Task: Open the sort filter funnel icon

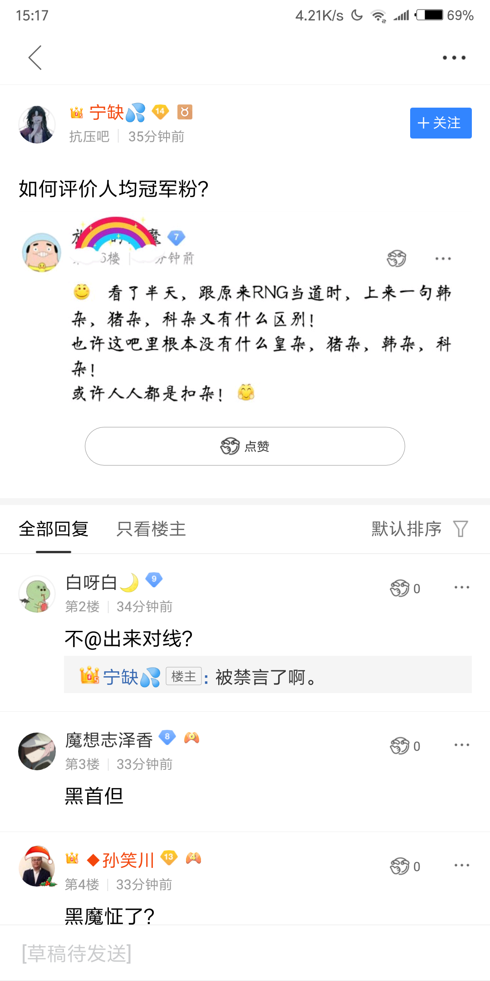Action: 461,529
